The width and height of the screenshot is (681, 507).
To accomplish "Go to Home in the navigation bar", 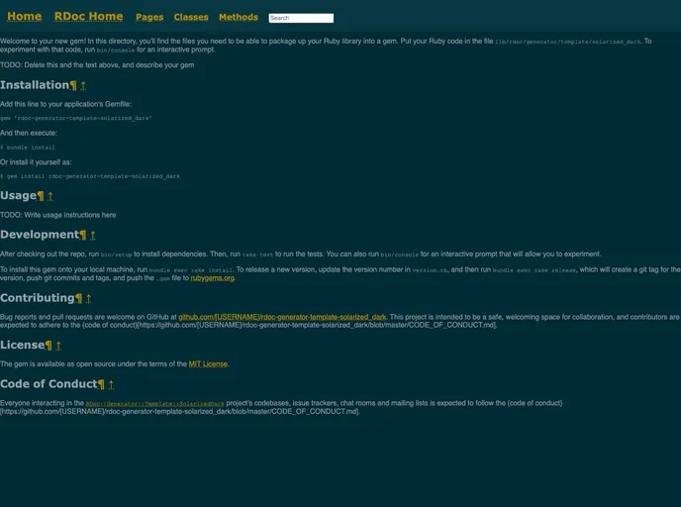I will (25, 17).
